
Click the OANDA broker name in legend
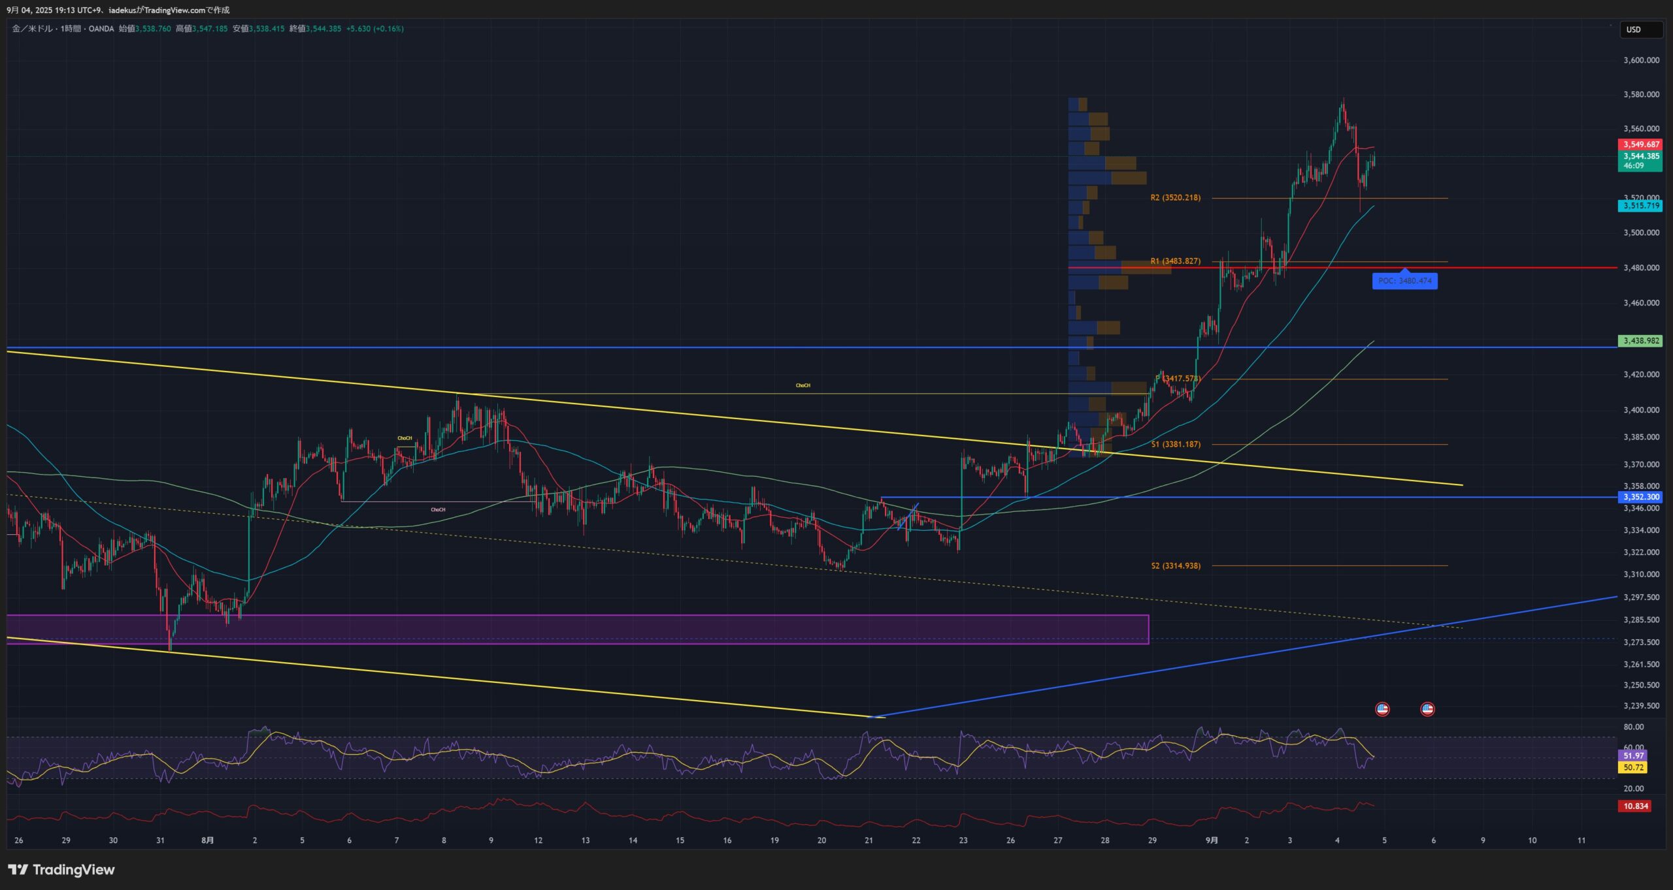click(x=101, y=29)
